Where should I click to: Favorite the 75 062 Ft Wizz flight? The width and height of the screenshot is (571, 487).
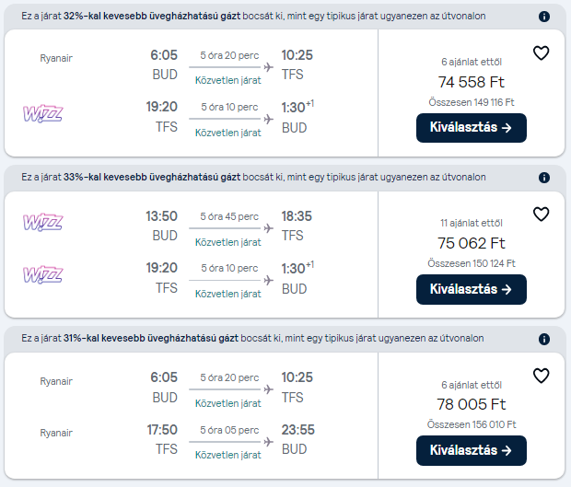541,214
